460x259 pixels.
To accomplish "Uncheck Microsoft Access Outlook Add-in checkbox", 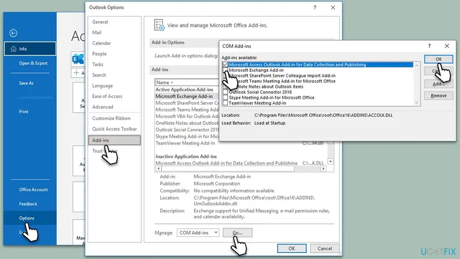I will point(226,64).
